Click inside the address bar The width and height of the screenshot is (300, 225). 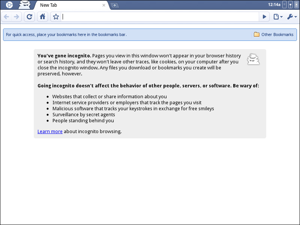point(157,16)
